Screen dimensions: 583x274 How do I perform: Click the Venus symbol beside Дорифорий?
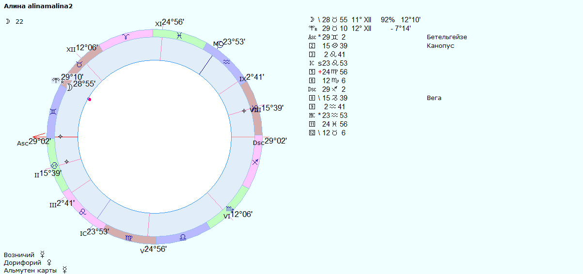pyautogui.click(x=48, y=262)
